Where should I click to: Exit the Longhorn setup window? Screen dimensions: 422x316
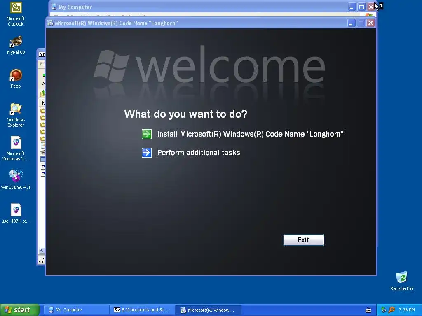tap(304, 240)
